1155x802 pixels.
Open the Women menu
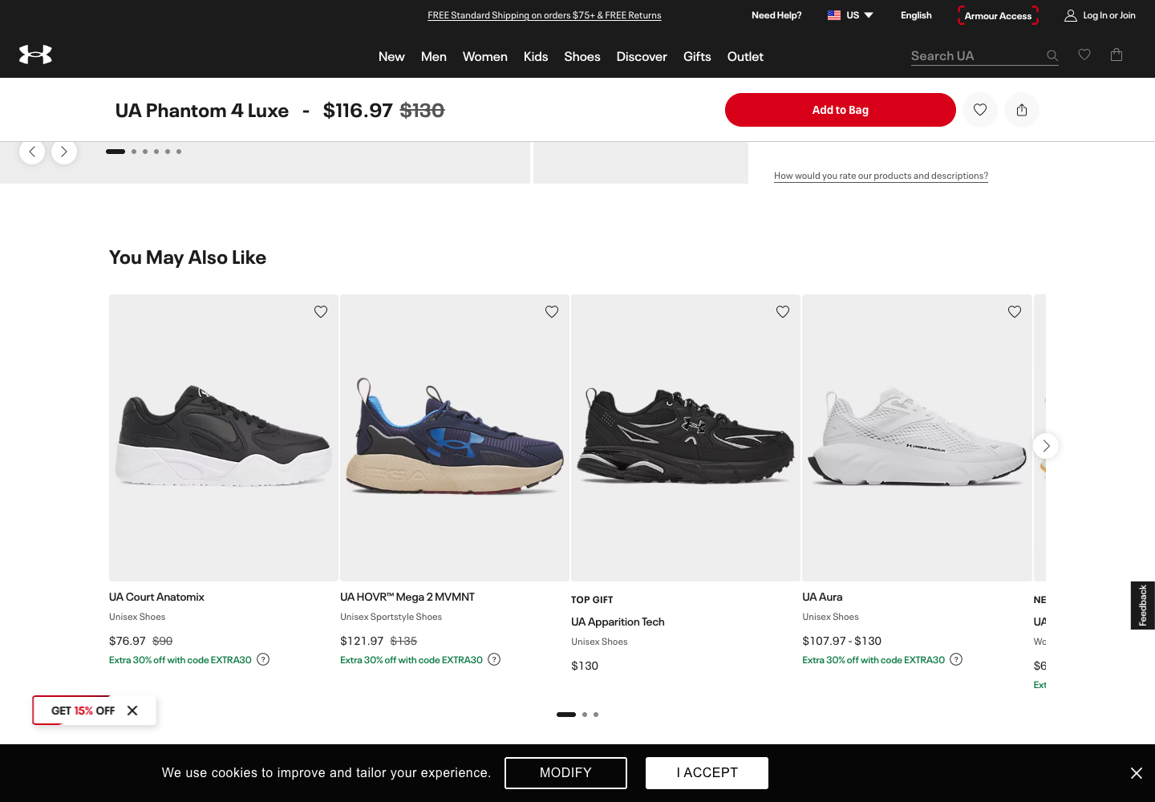tap(485, 57)
